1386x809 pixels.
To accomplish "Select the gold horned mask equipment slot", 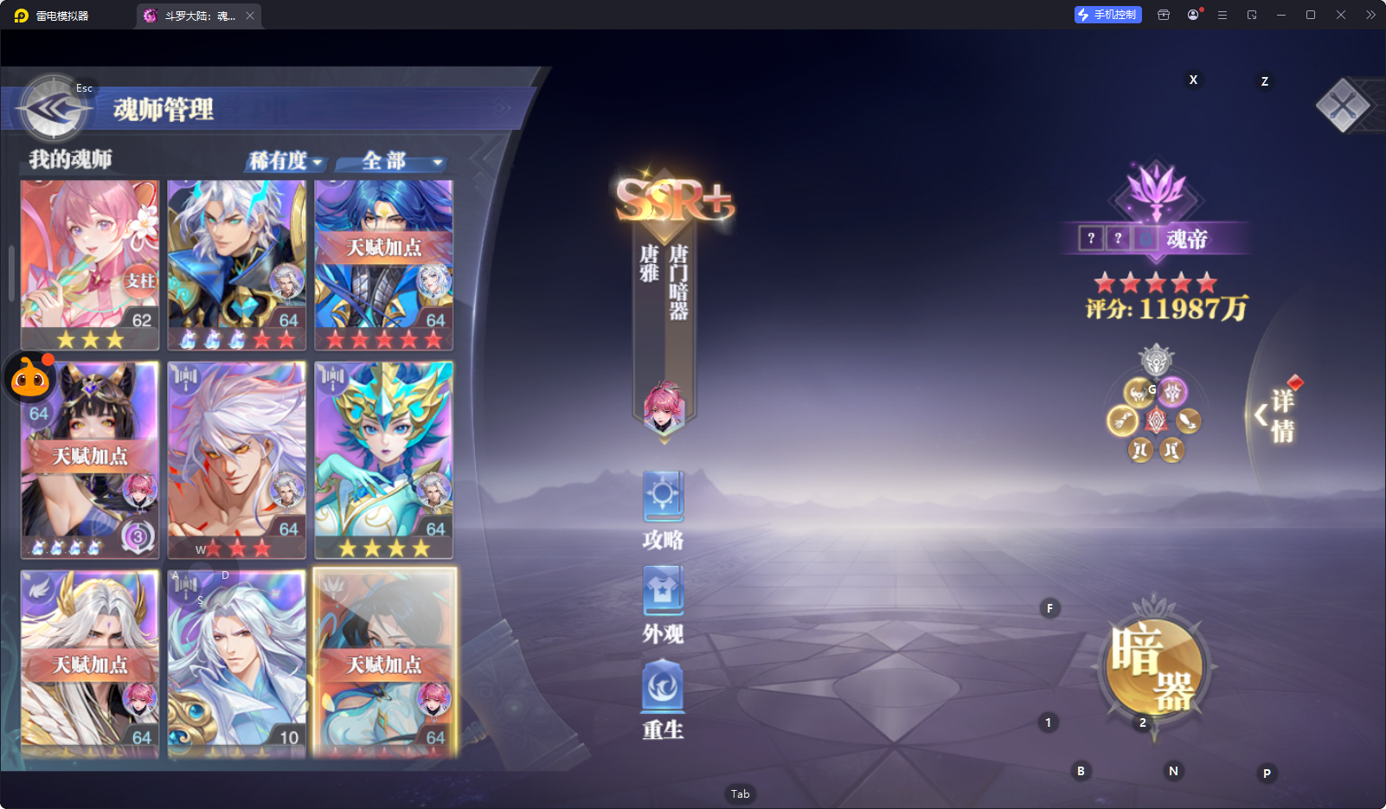I will coord(1138,393).
